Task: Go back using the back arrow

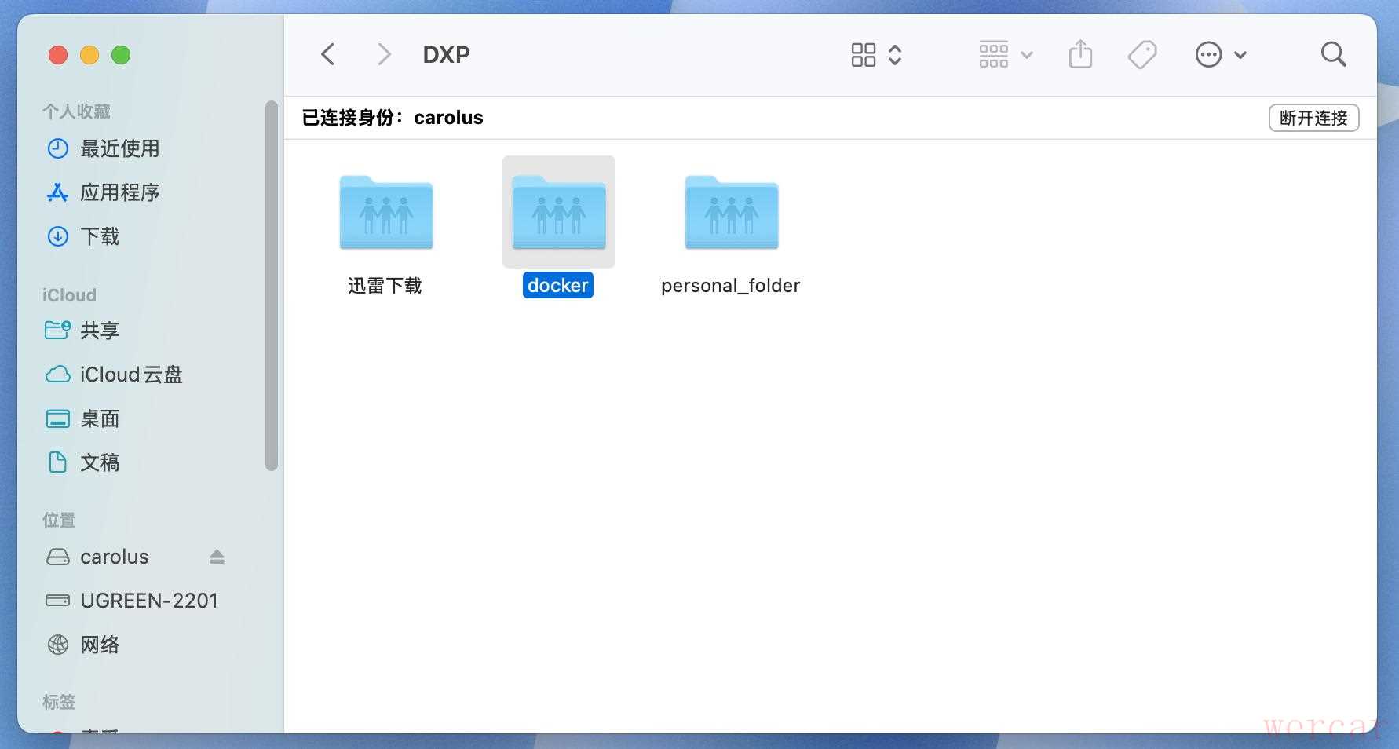Action: coord(328,55)
